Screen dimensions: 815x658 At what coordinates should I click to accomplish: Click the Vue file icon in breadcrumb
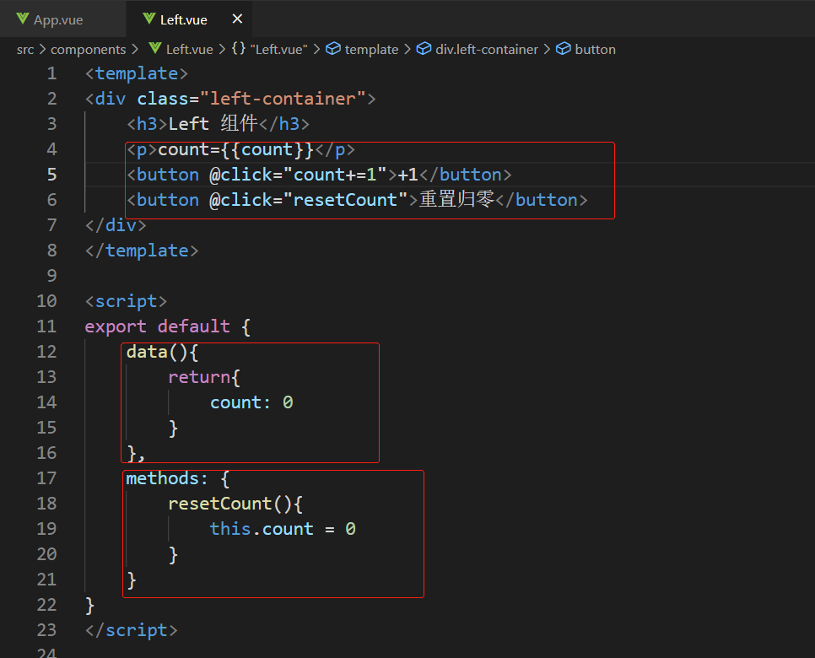coord(155,49)
